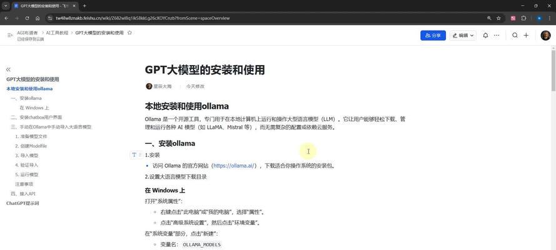This screenshot has height=250, width=556.
Task: Go forward in browser history
Action: [17, 18]
